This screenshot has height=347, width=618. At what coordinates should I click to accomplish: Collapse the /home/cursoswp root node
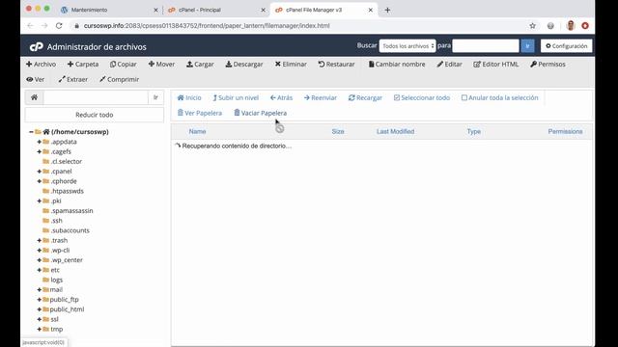click(x=31, y=132)
